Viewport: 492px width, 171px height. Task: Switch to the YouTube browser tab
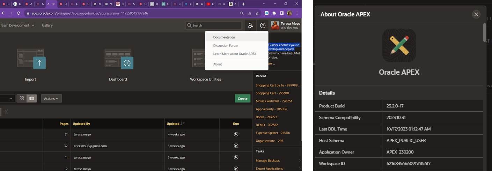click(x=210, y=4)
